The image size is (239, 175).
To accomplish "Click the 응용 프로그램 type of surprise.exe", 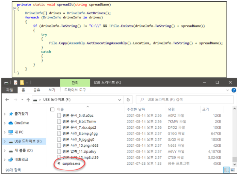I will point(178,163).
